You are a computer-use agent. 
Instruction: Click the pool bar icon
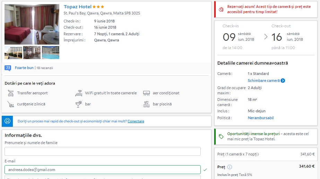(147, 104)
